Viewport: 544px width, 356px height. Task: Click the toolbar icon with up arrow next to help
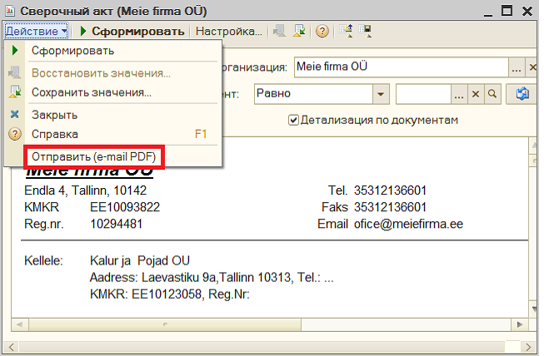[347, 31]
